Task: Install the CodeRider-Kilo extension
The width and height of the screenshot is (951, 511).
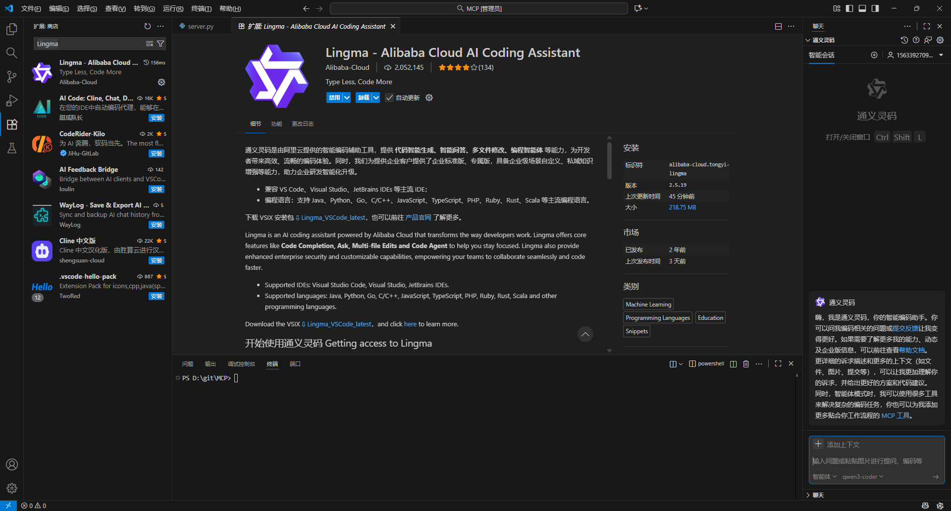Action: 157,154
